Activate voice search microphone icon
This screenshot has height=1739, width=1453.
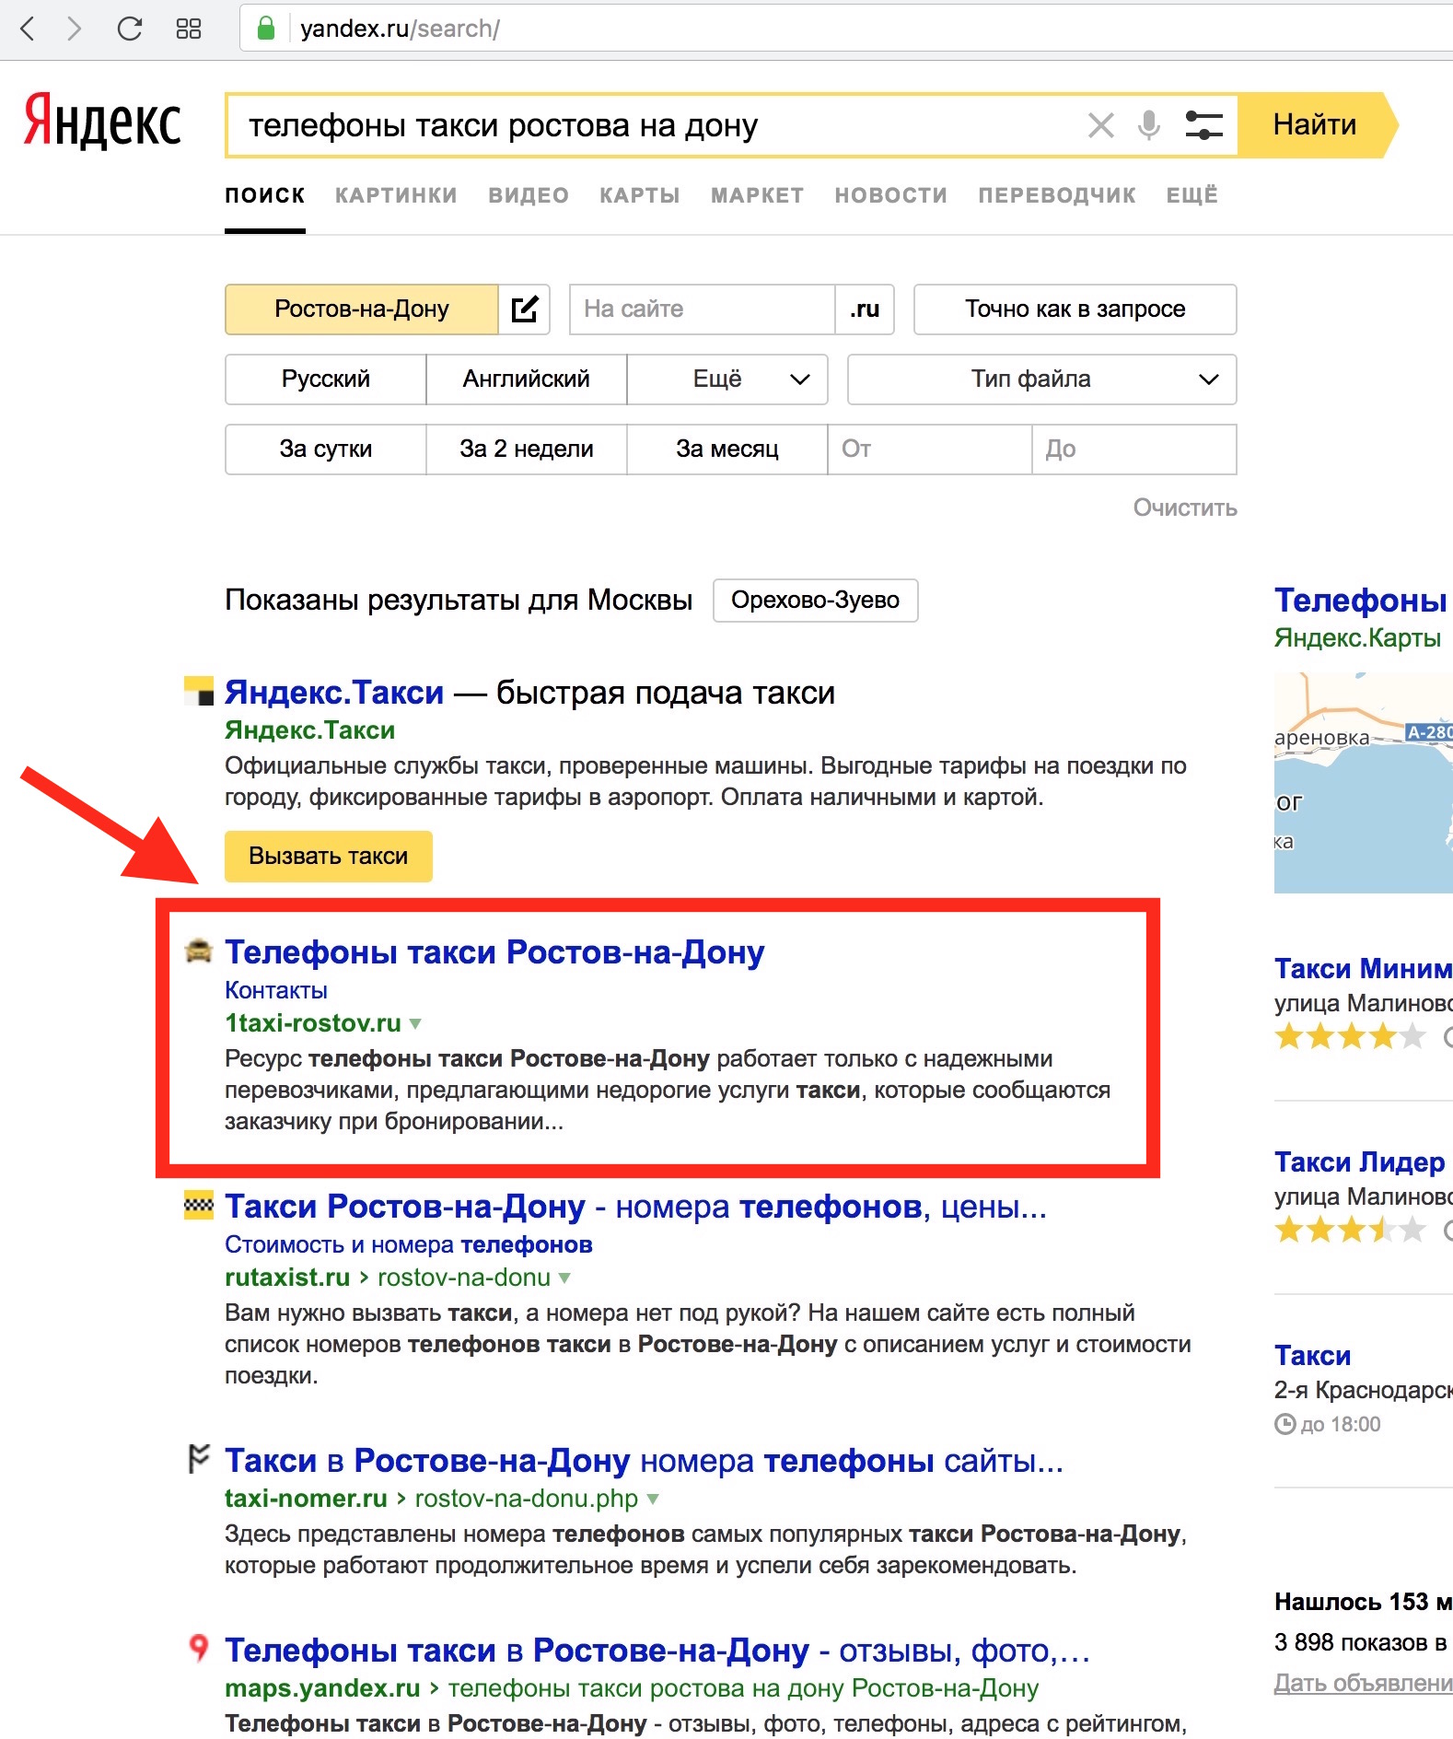point(1148,125)
